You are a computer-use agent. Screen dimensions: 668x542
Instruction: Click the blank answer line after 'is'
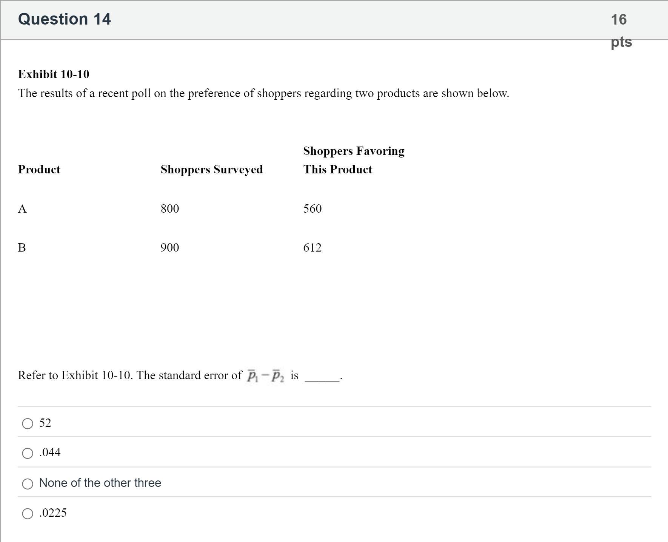tap(322, 380)
